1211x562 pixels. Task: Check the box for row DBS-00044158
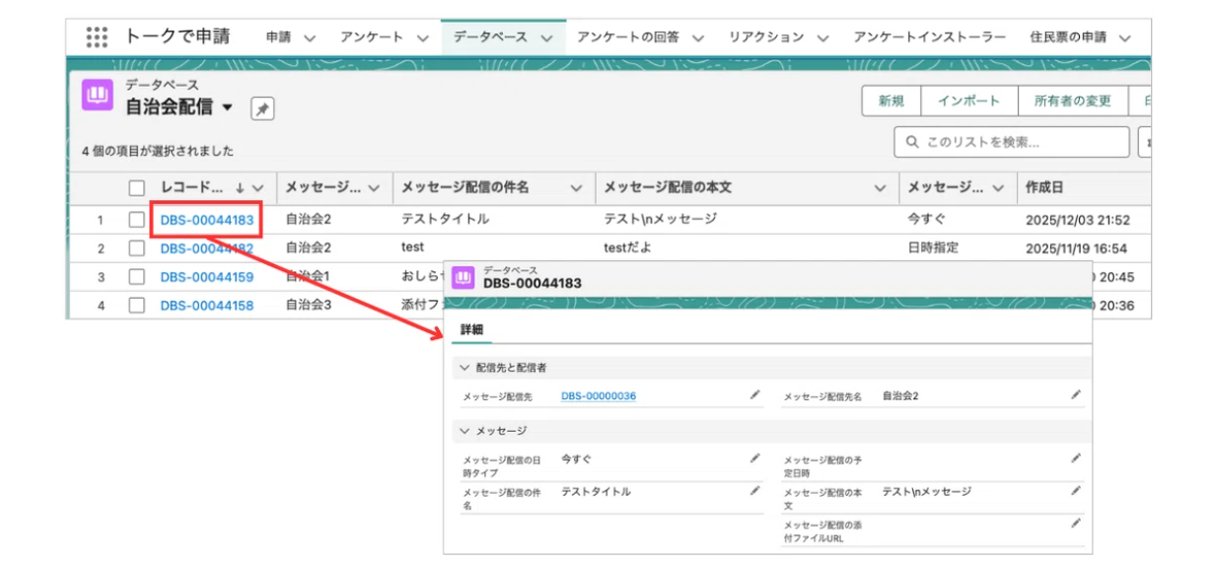(x=137, y=306)
